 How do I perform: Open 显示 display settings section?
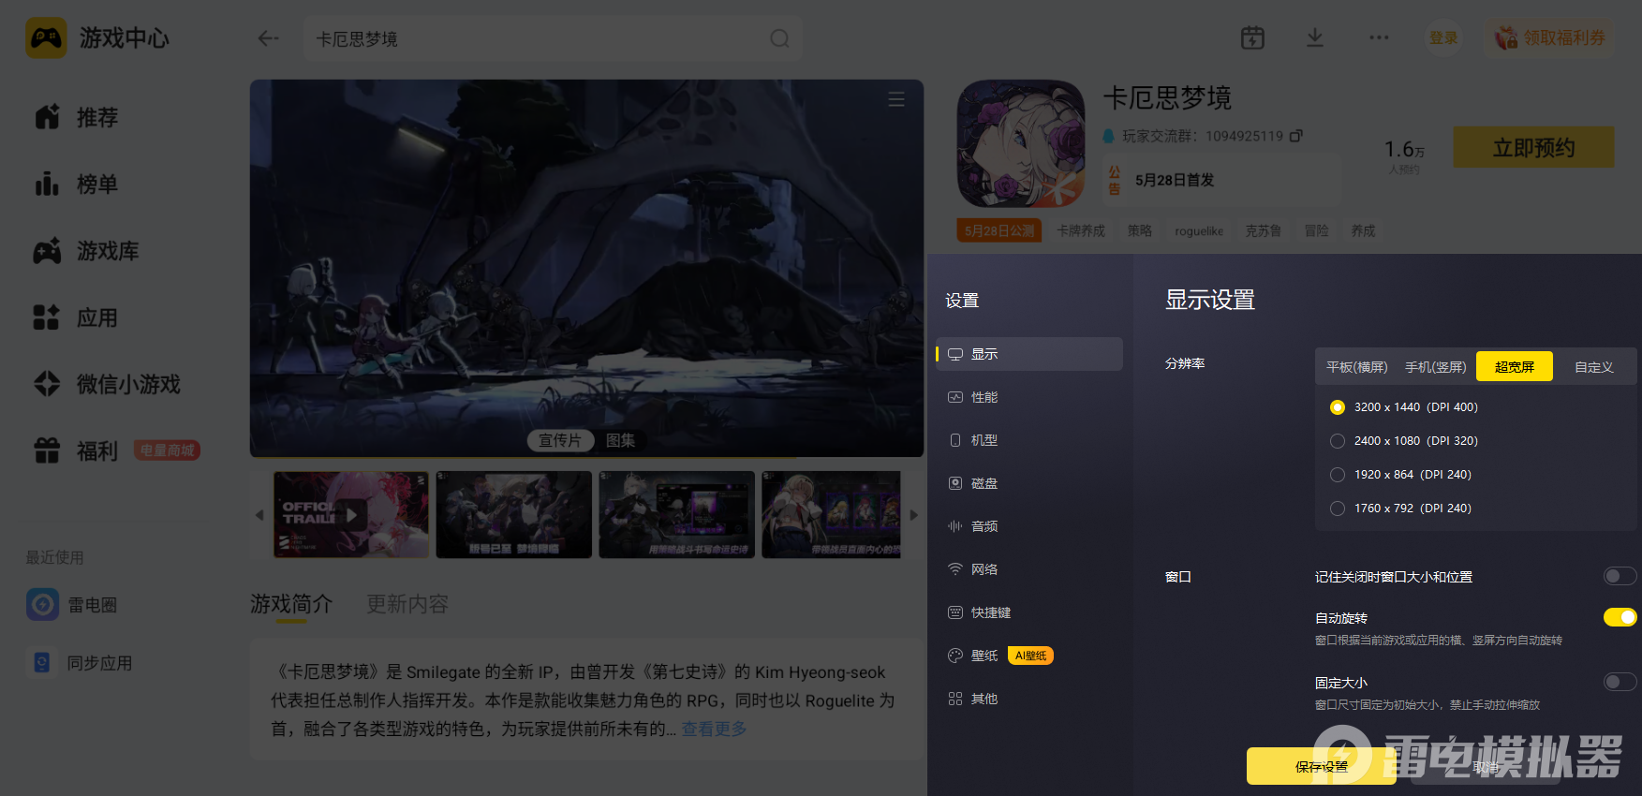pyautogui.click(x=1029, y=354)
